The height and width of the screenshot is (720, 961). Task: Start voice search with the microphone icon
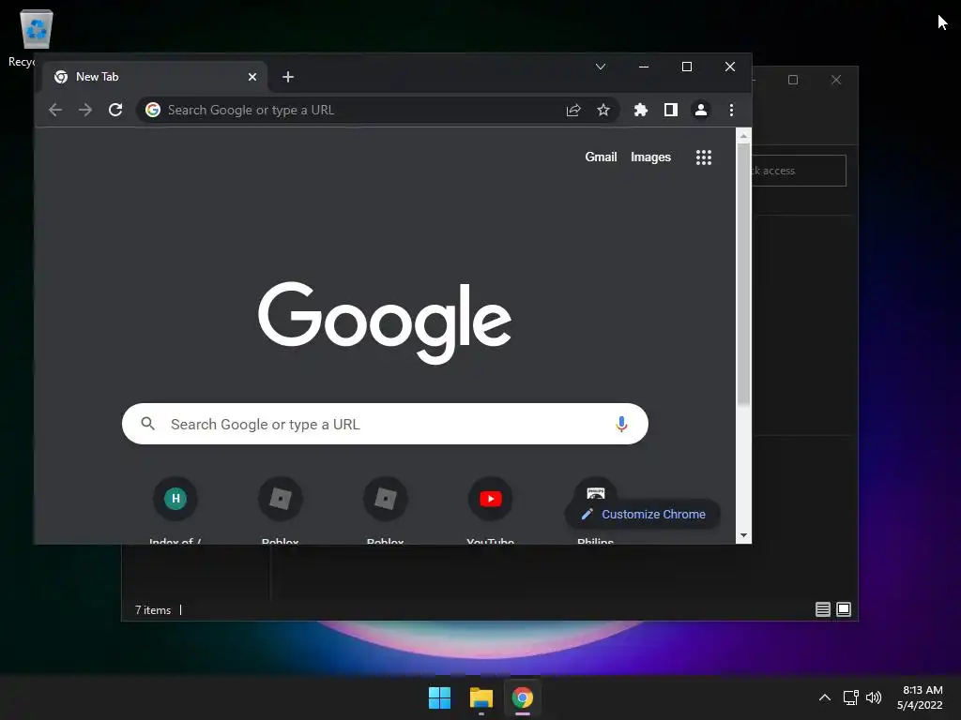(621, 424)
